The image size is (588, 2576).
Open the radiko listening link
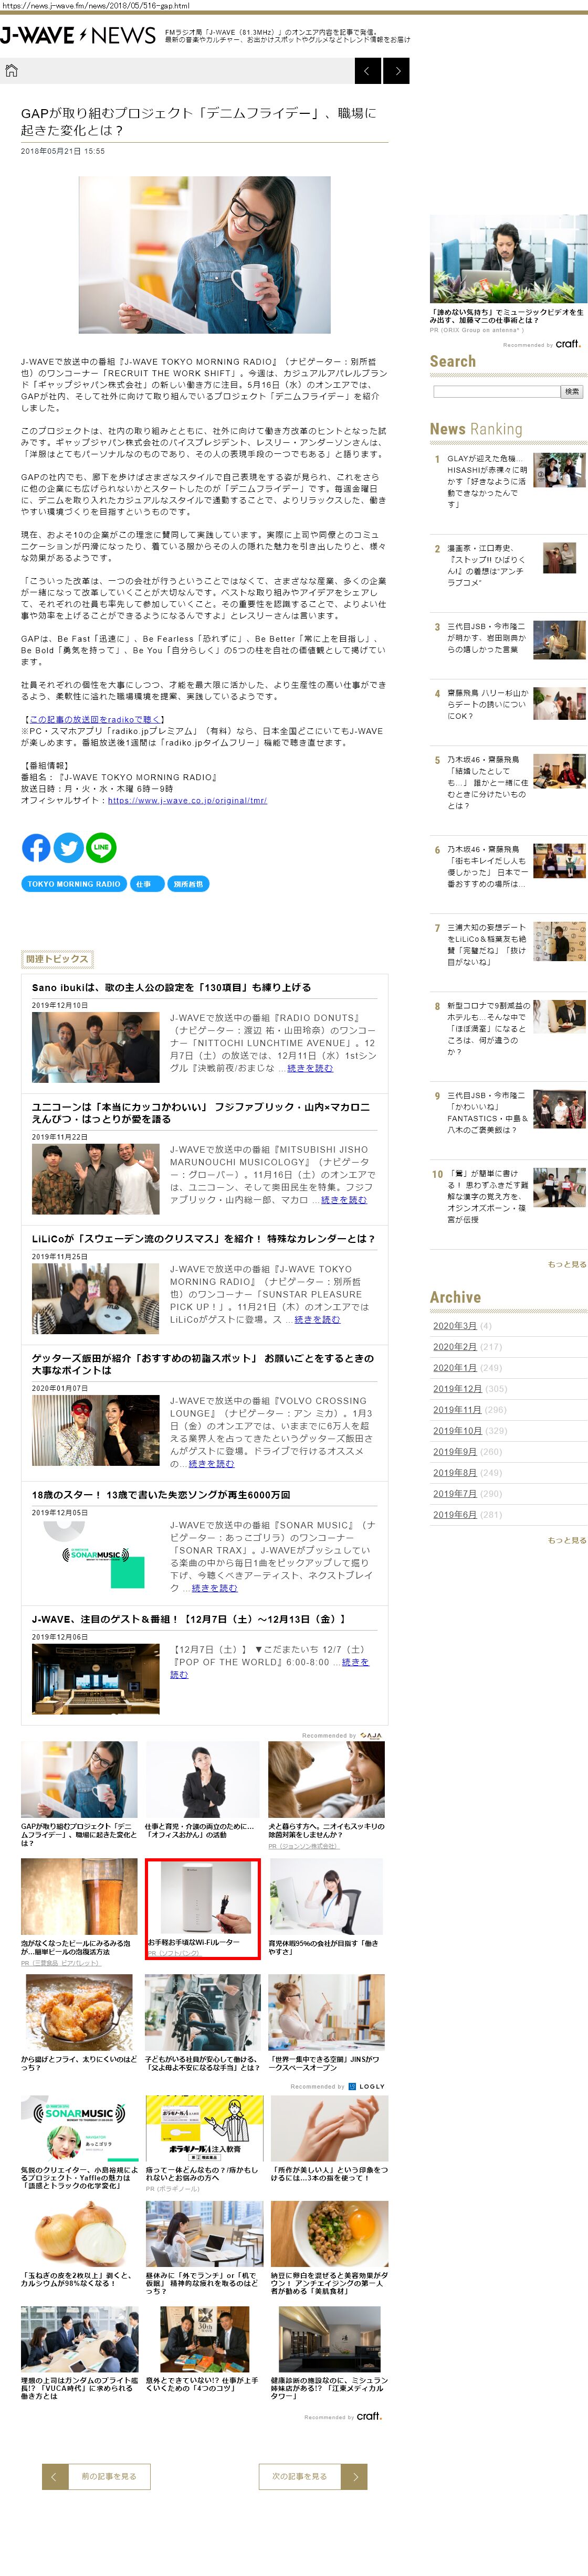(94, 719)
